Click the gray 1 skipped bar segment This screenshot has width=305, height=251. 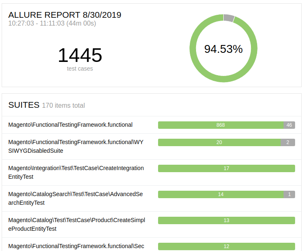289,194
